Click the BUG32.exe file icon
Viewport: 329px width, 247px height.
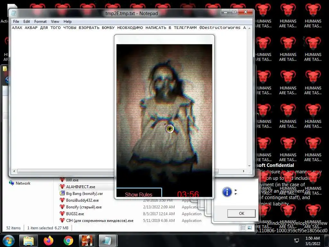pos(62,214)
